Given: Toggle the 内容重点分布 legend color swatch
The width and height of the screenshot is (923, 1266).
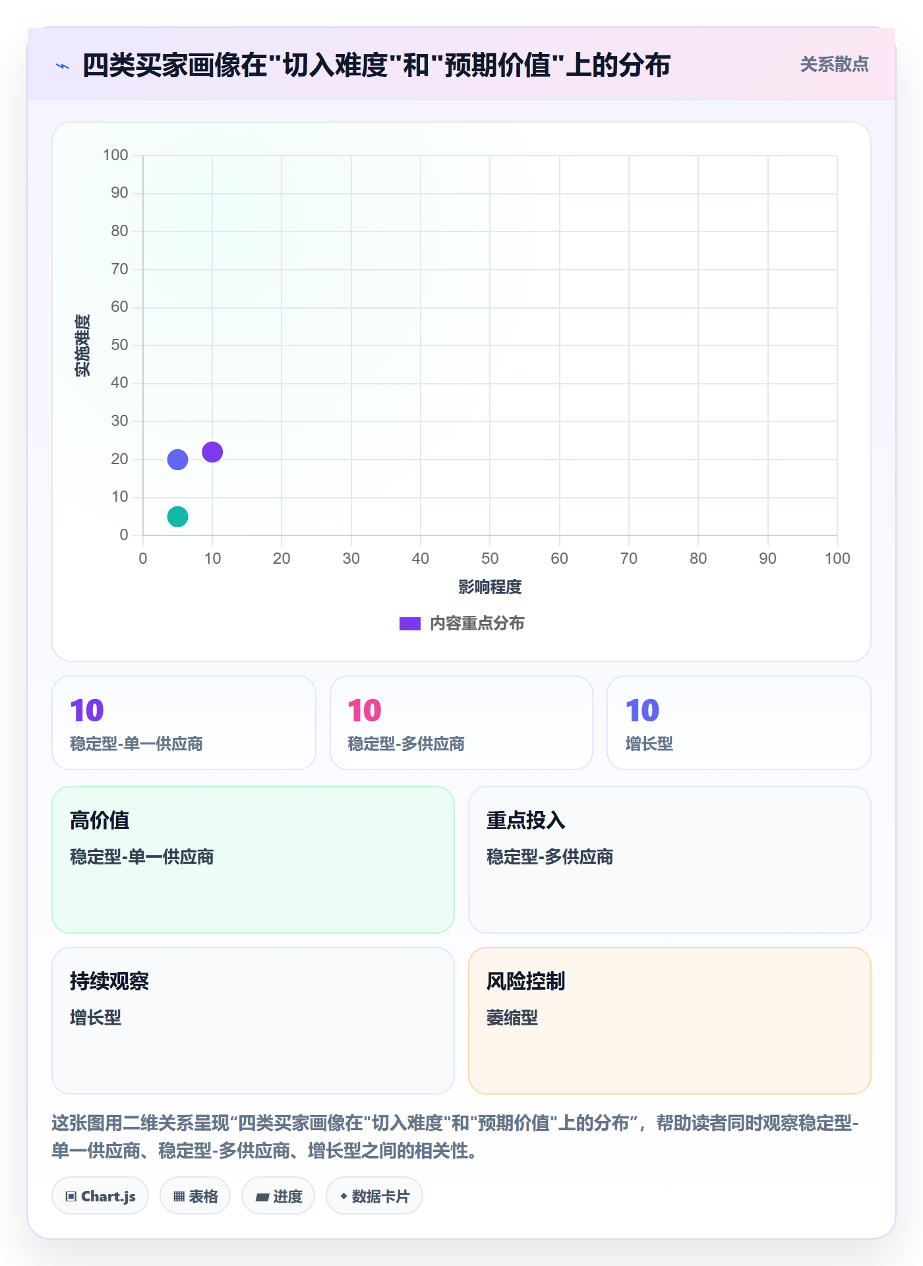Looking at the screenshot, I should pos(409,624).
